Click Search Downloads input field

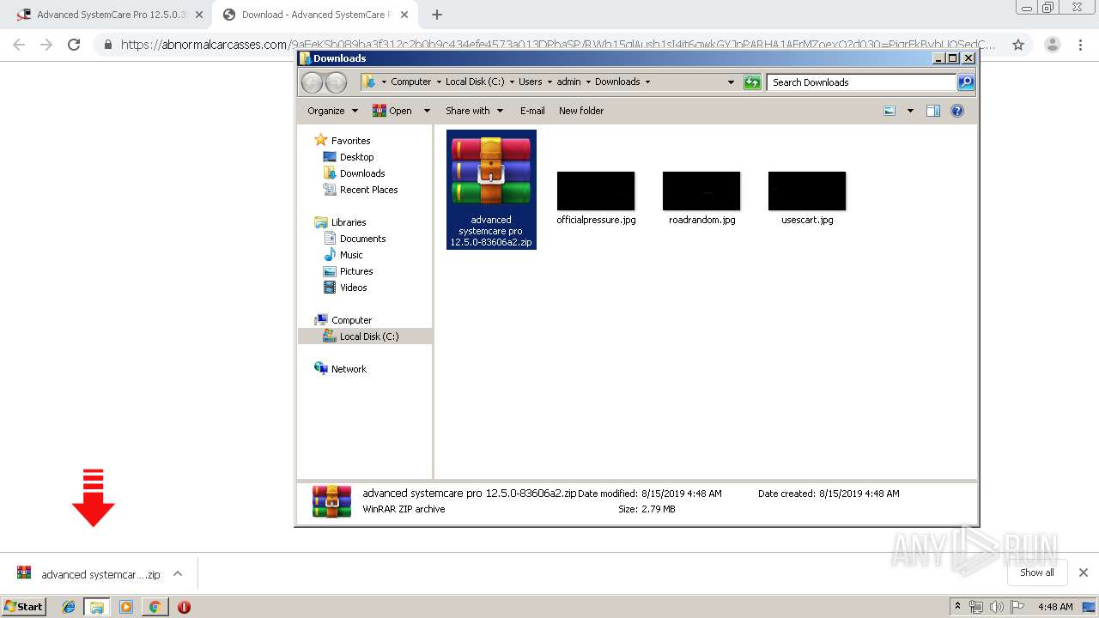coord(861,82)
